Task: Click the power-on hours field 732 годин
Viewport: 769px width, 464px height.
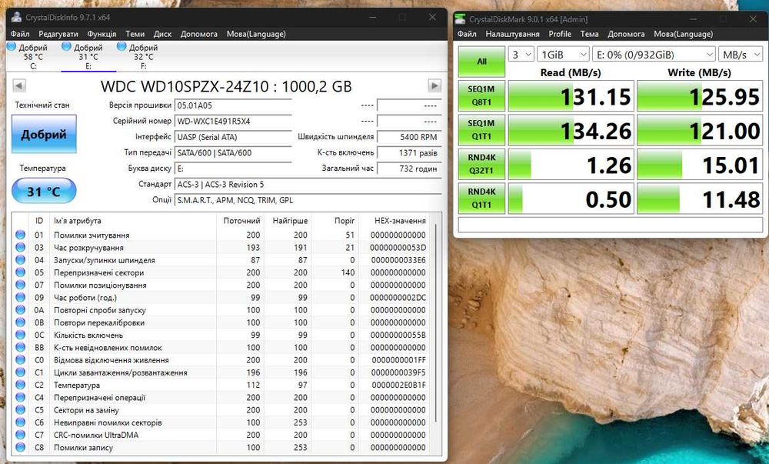Action: pos(410,169)
